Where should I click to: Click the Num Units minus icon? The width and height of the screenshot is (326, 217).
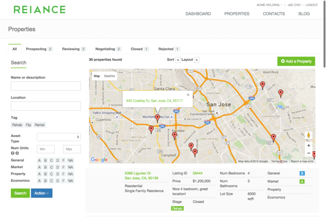pyautogui.click(x=17, y=153)
